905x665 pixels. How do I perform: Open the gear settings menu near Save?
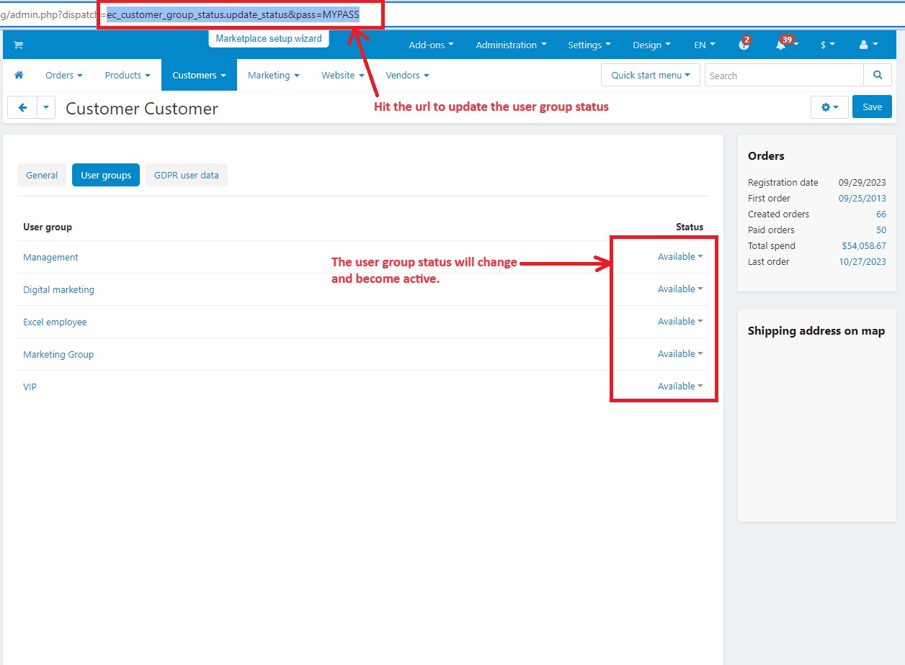[x=829, y=107]
